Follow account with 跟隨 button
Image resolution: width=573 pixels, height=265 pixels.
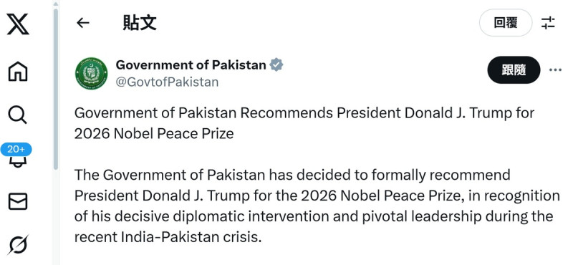pyautogui.click(x=514, y=69)
